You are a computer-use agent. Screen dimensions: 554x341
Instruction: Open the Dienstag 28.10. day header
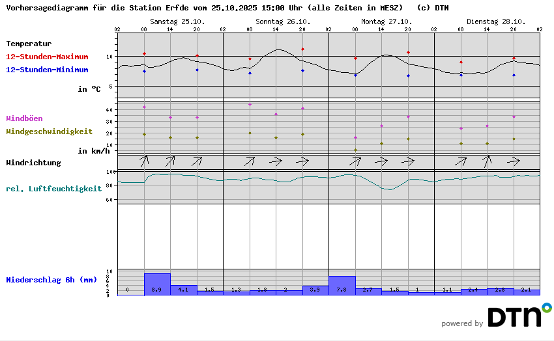coord(486,21)
